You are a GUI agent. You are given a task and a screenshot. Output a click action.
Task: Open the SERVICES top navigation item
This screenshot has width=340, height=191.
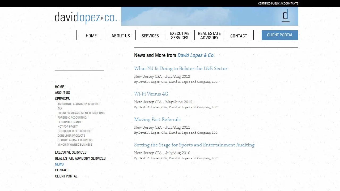click(x=150, y=36)
